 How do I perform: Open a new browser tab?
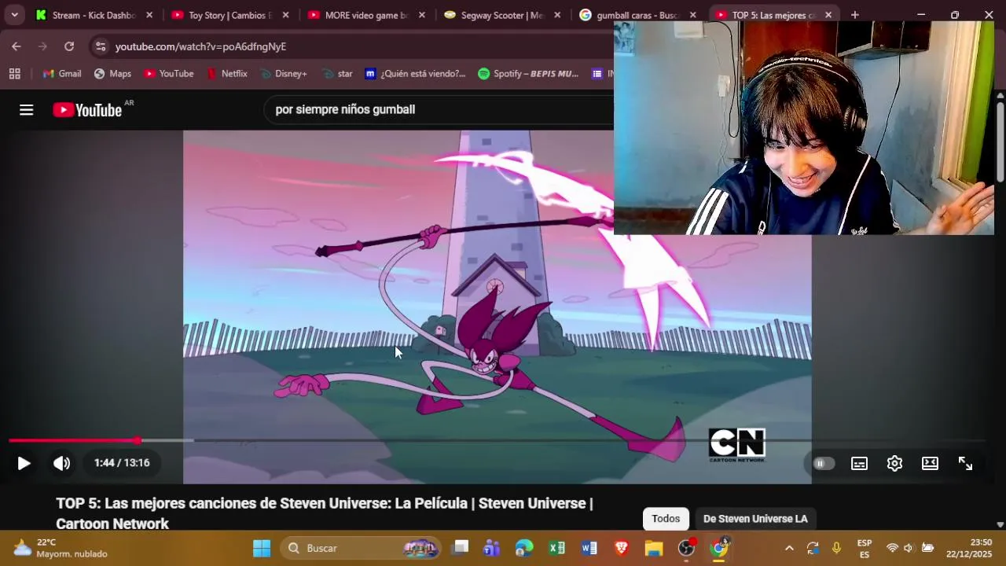[854, 15]
